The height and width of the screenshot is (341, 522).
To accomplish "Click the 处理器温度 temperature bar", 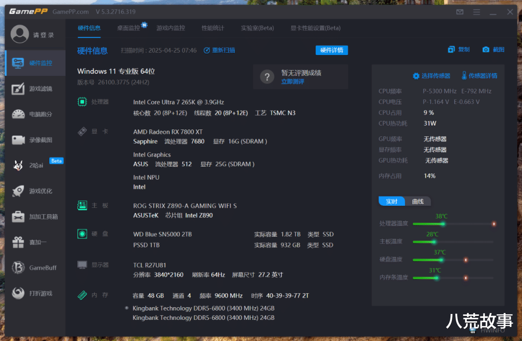I will point(453,224).
